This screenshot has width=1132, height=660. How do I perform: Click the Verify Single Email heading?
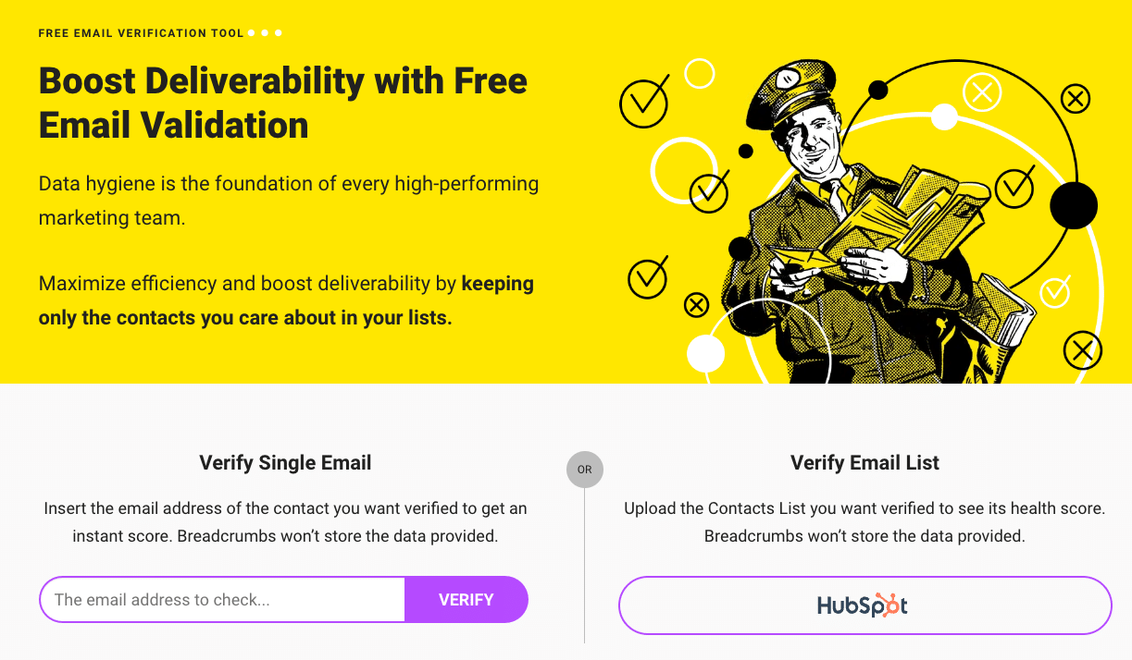click(x=285, y=462)
